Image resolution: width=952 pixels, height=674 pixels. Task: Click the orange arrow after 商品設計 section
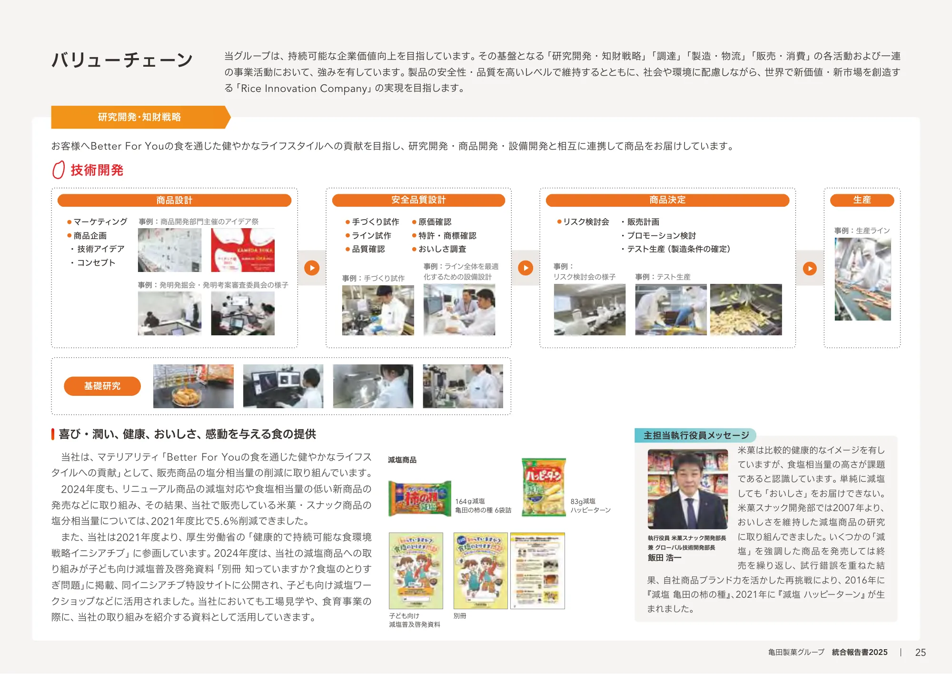(311, 268)
